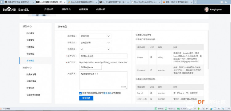Go to 训练模型 in the sidebar
231x111 pixels.
click(30, 47)
